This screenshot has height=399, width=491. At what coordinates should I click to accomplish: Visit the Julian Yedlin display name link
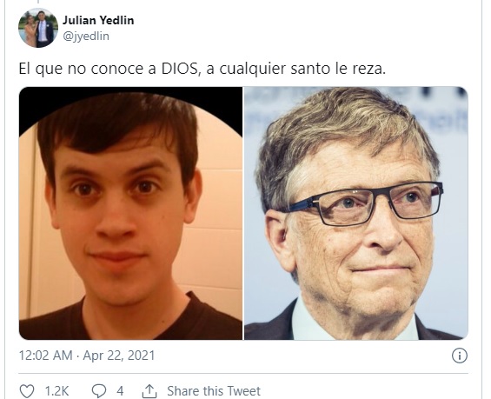pyautogui.click(x=98, y=20)
